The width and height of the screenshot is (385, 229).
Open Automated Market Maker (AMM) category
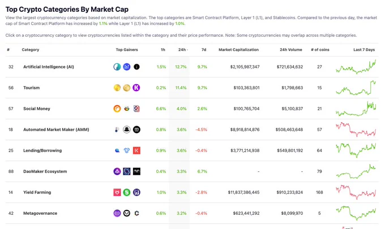pyautogui.click(x=56, y=129)
